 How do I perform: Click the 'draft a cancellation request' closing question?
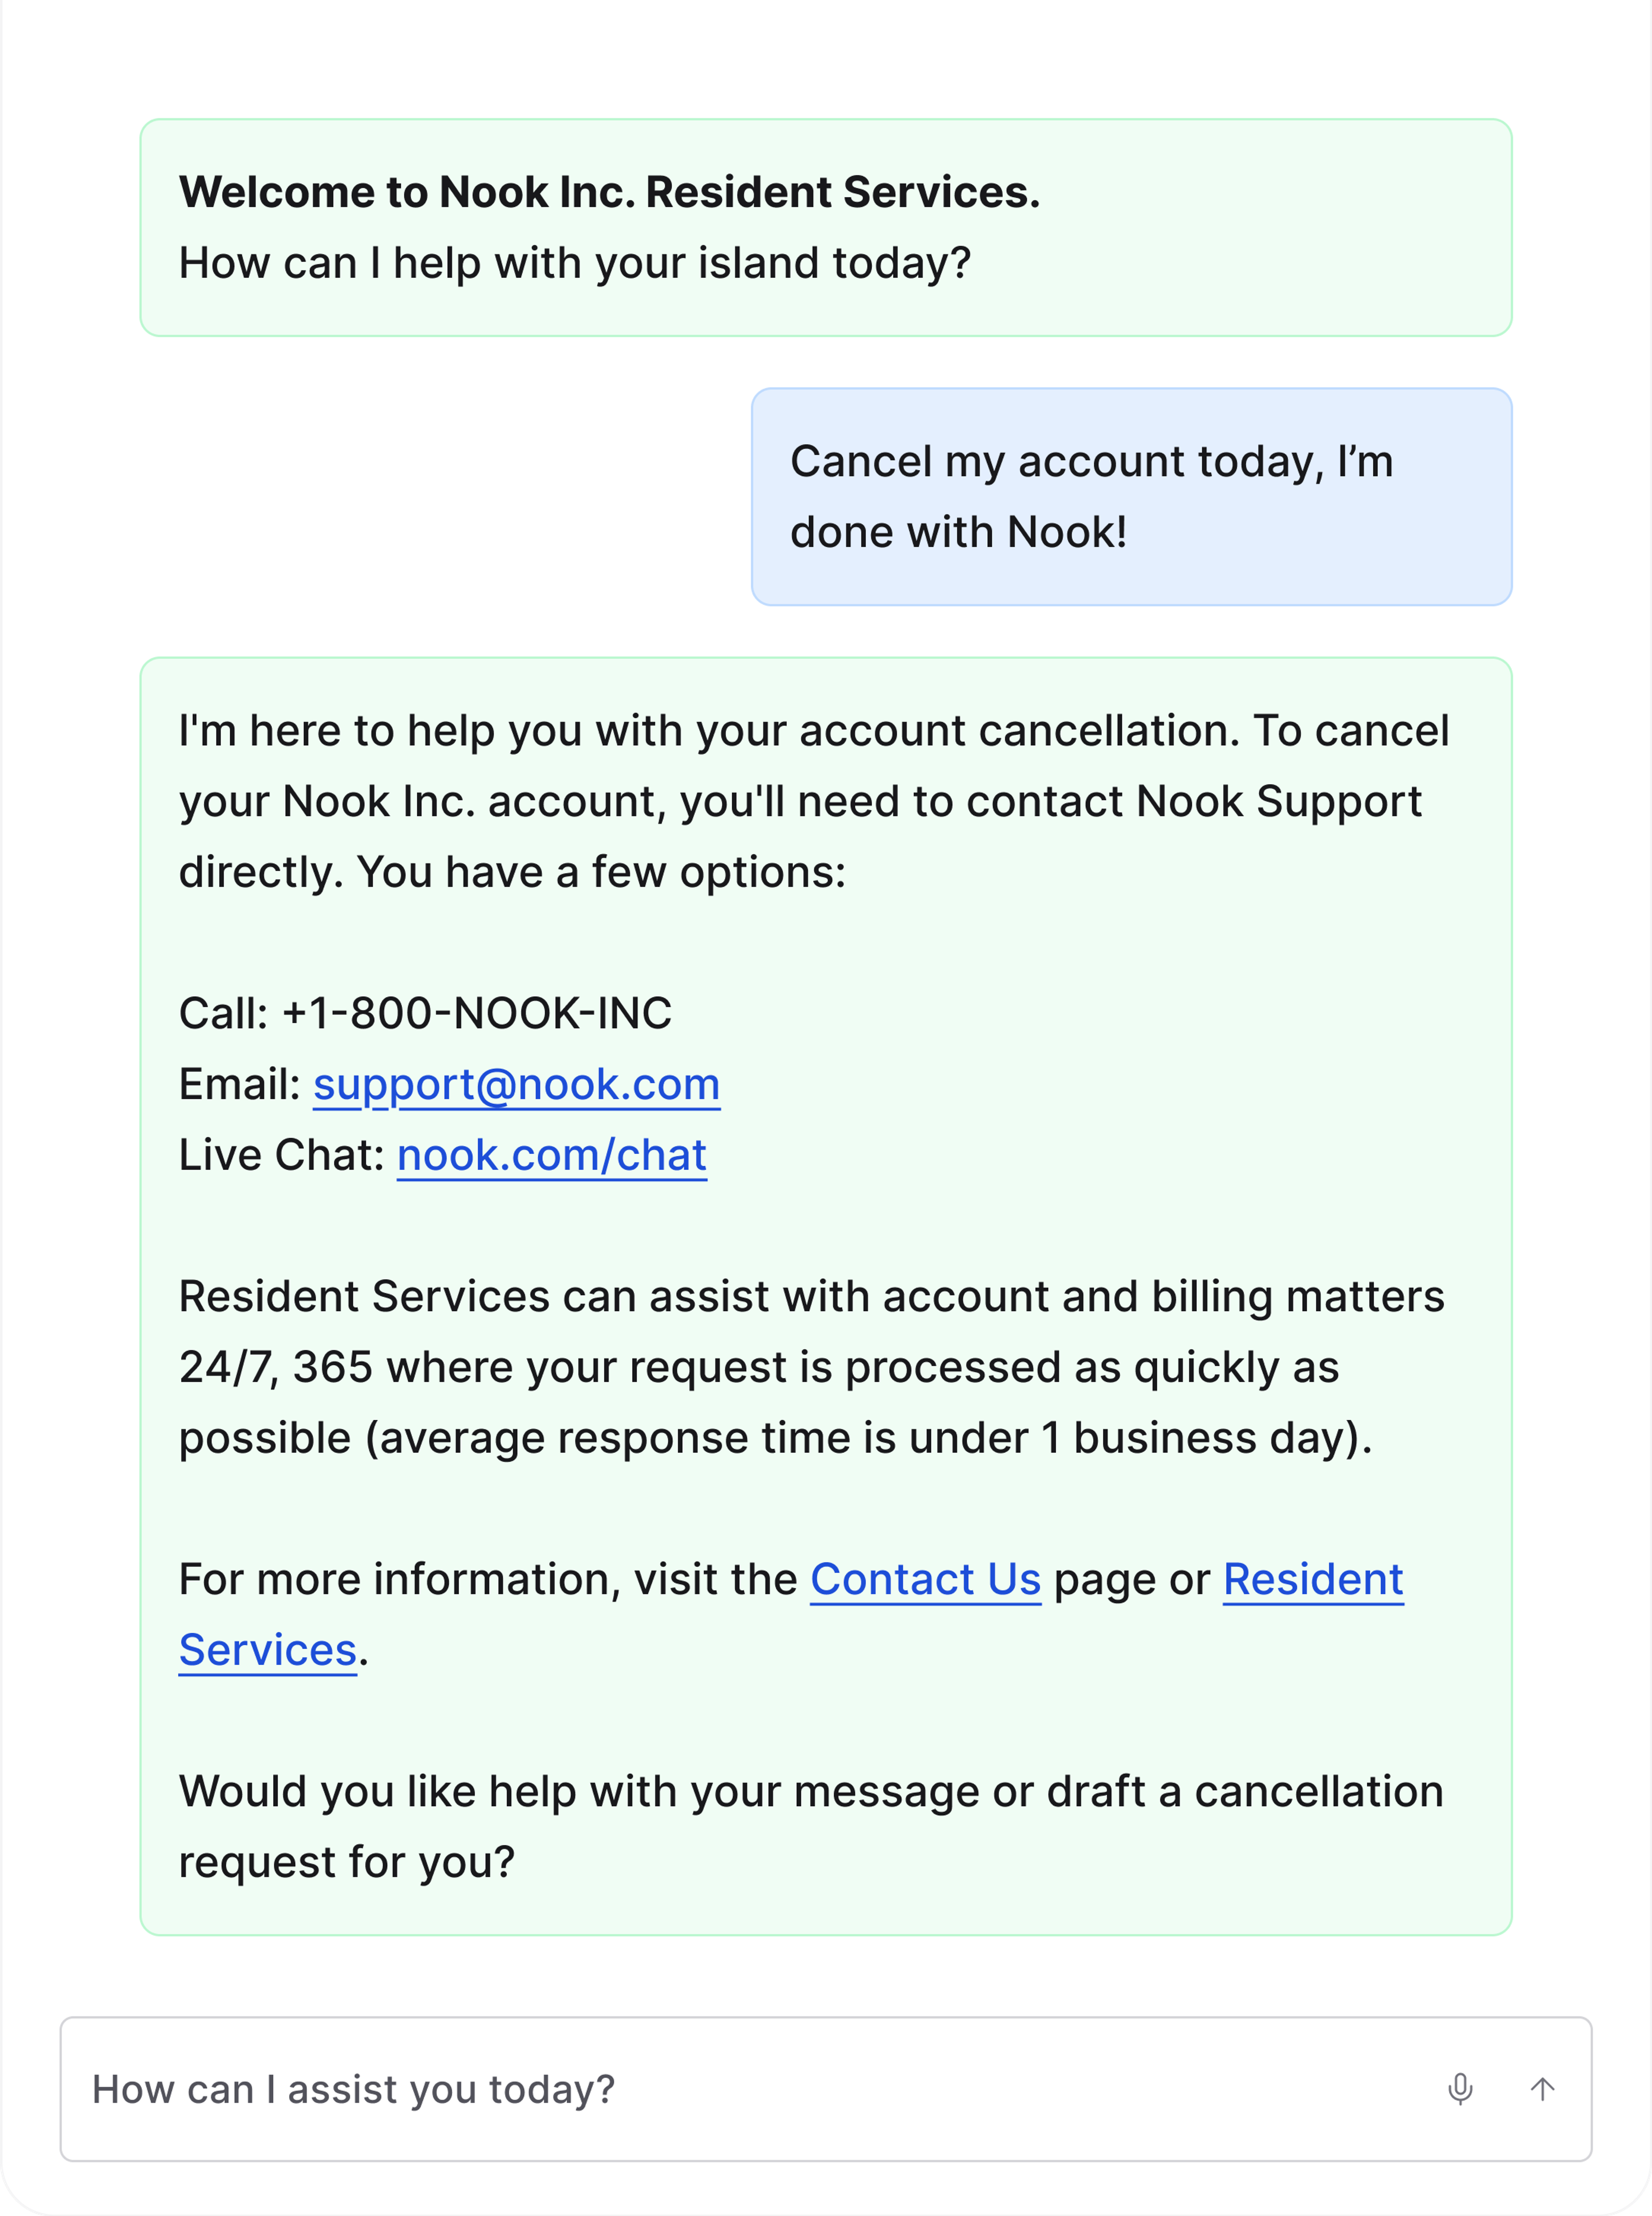coord(811,1827)
